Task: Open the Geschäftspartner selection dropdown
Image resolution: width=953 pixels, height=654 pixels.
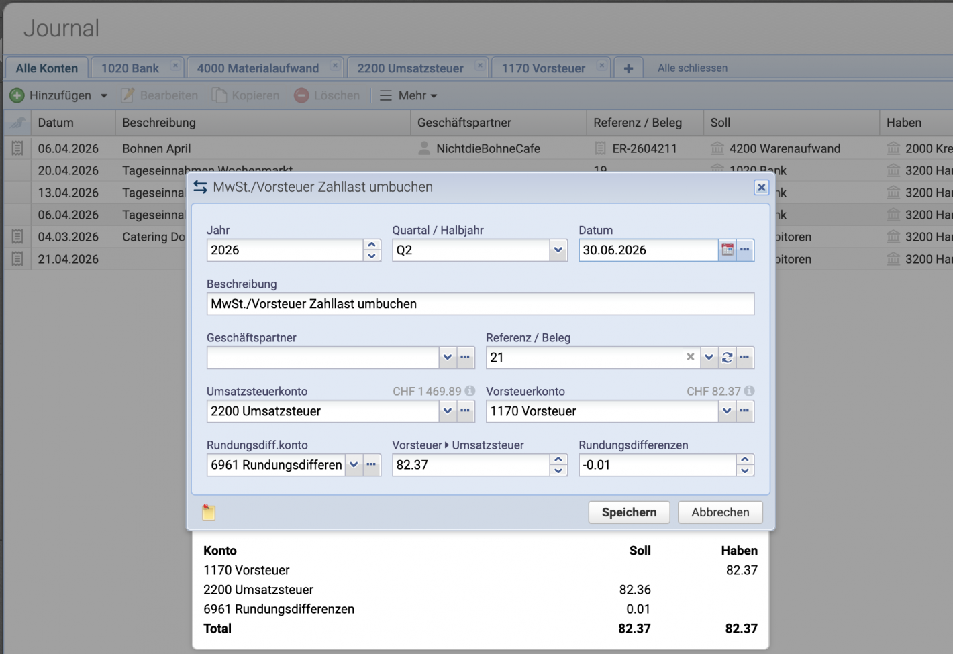Action: coord(448,357)
